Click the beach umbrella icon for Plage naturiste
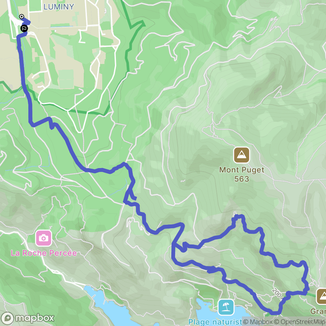Screen dimensions: 326x326 (x=226, y=307)
